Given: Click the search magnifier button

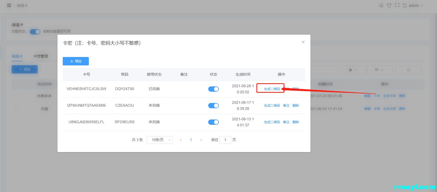Looking at the screenshot, I should 409,70.
